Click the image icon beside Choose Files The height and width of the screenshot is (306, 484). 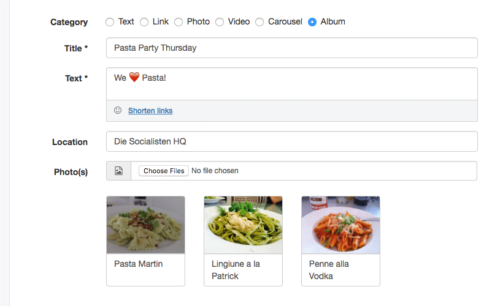pyautogui.click(x=119, y=171)
